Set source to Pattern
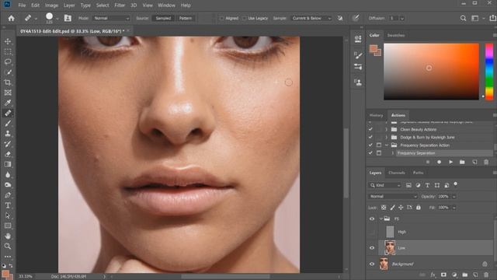Image resolution: width=497 pixels, height=280 pixels. 186,18
